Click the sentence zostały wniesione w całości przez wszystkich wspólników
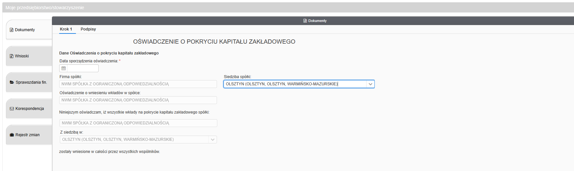This screenshot has width=574, height=171. point(109,152)
